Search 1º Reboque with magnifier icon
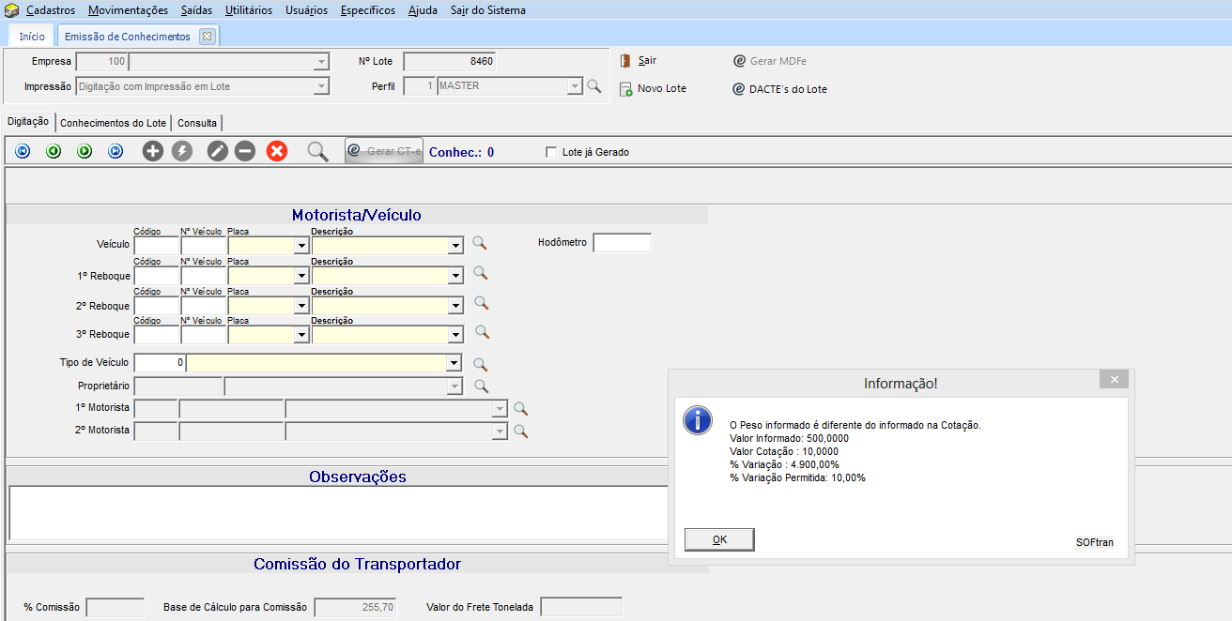This screenshot has width=1232, height=621. pyautogui.click(x=480, y=273)
